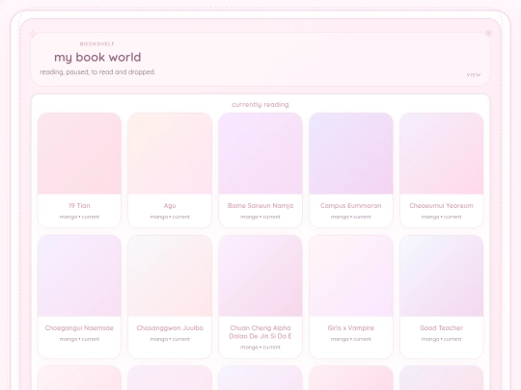Click the VIEW link in the header
521x390 pixels.
[474, 75]
